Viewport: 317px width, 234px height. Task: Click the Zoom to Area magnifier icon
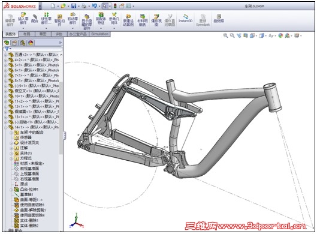233,35
